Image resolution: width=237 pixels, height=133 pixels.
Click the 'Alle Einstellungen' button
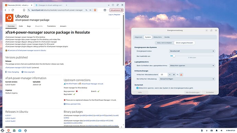tap(193, 93)
